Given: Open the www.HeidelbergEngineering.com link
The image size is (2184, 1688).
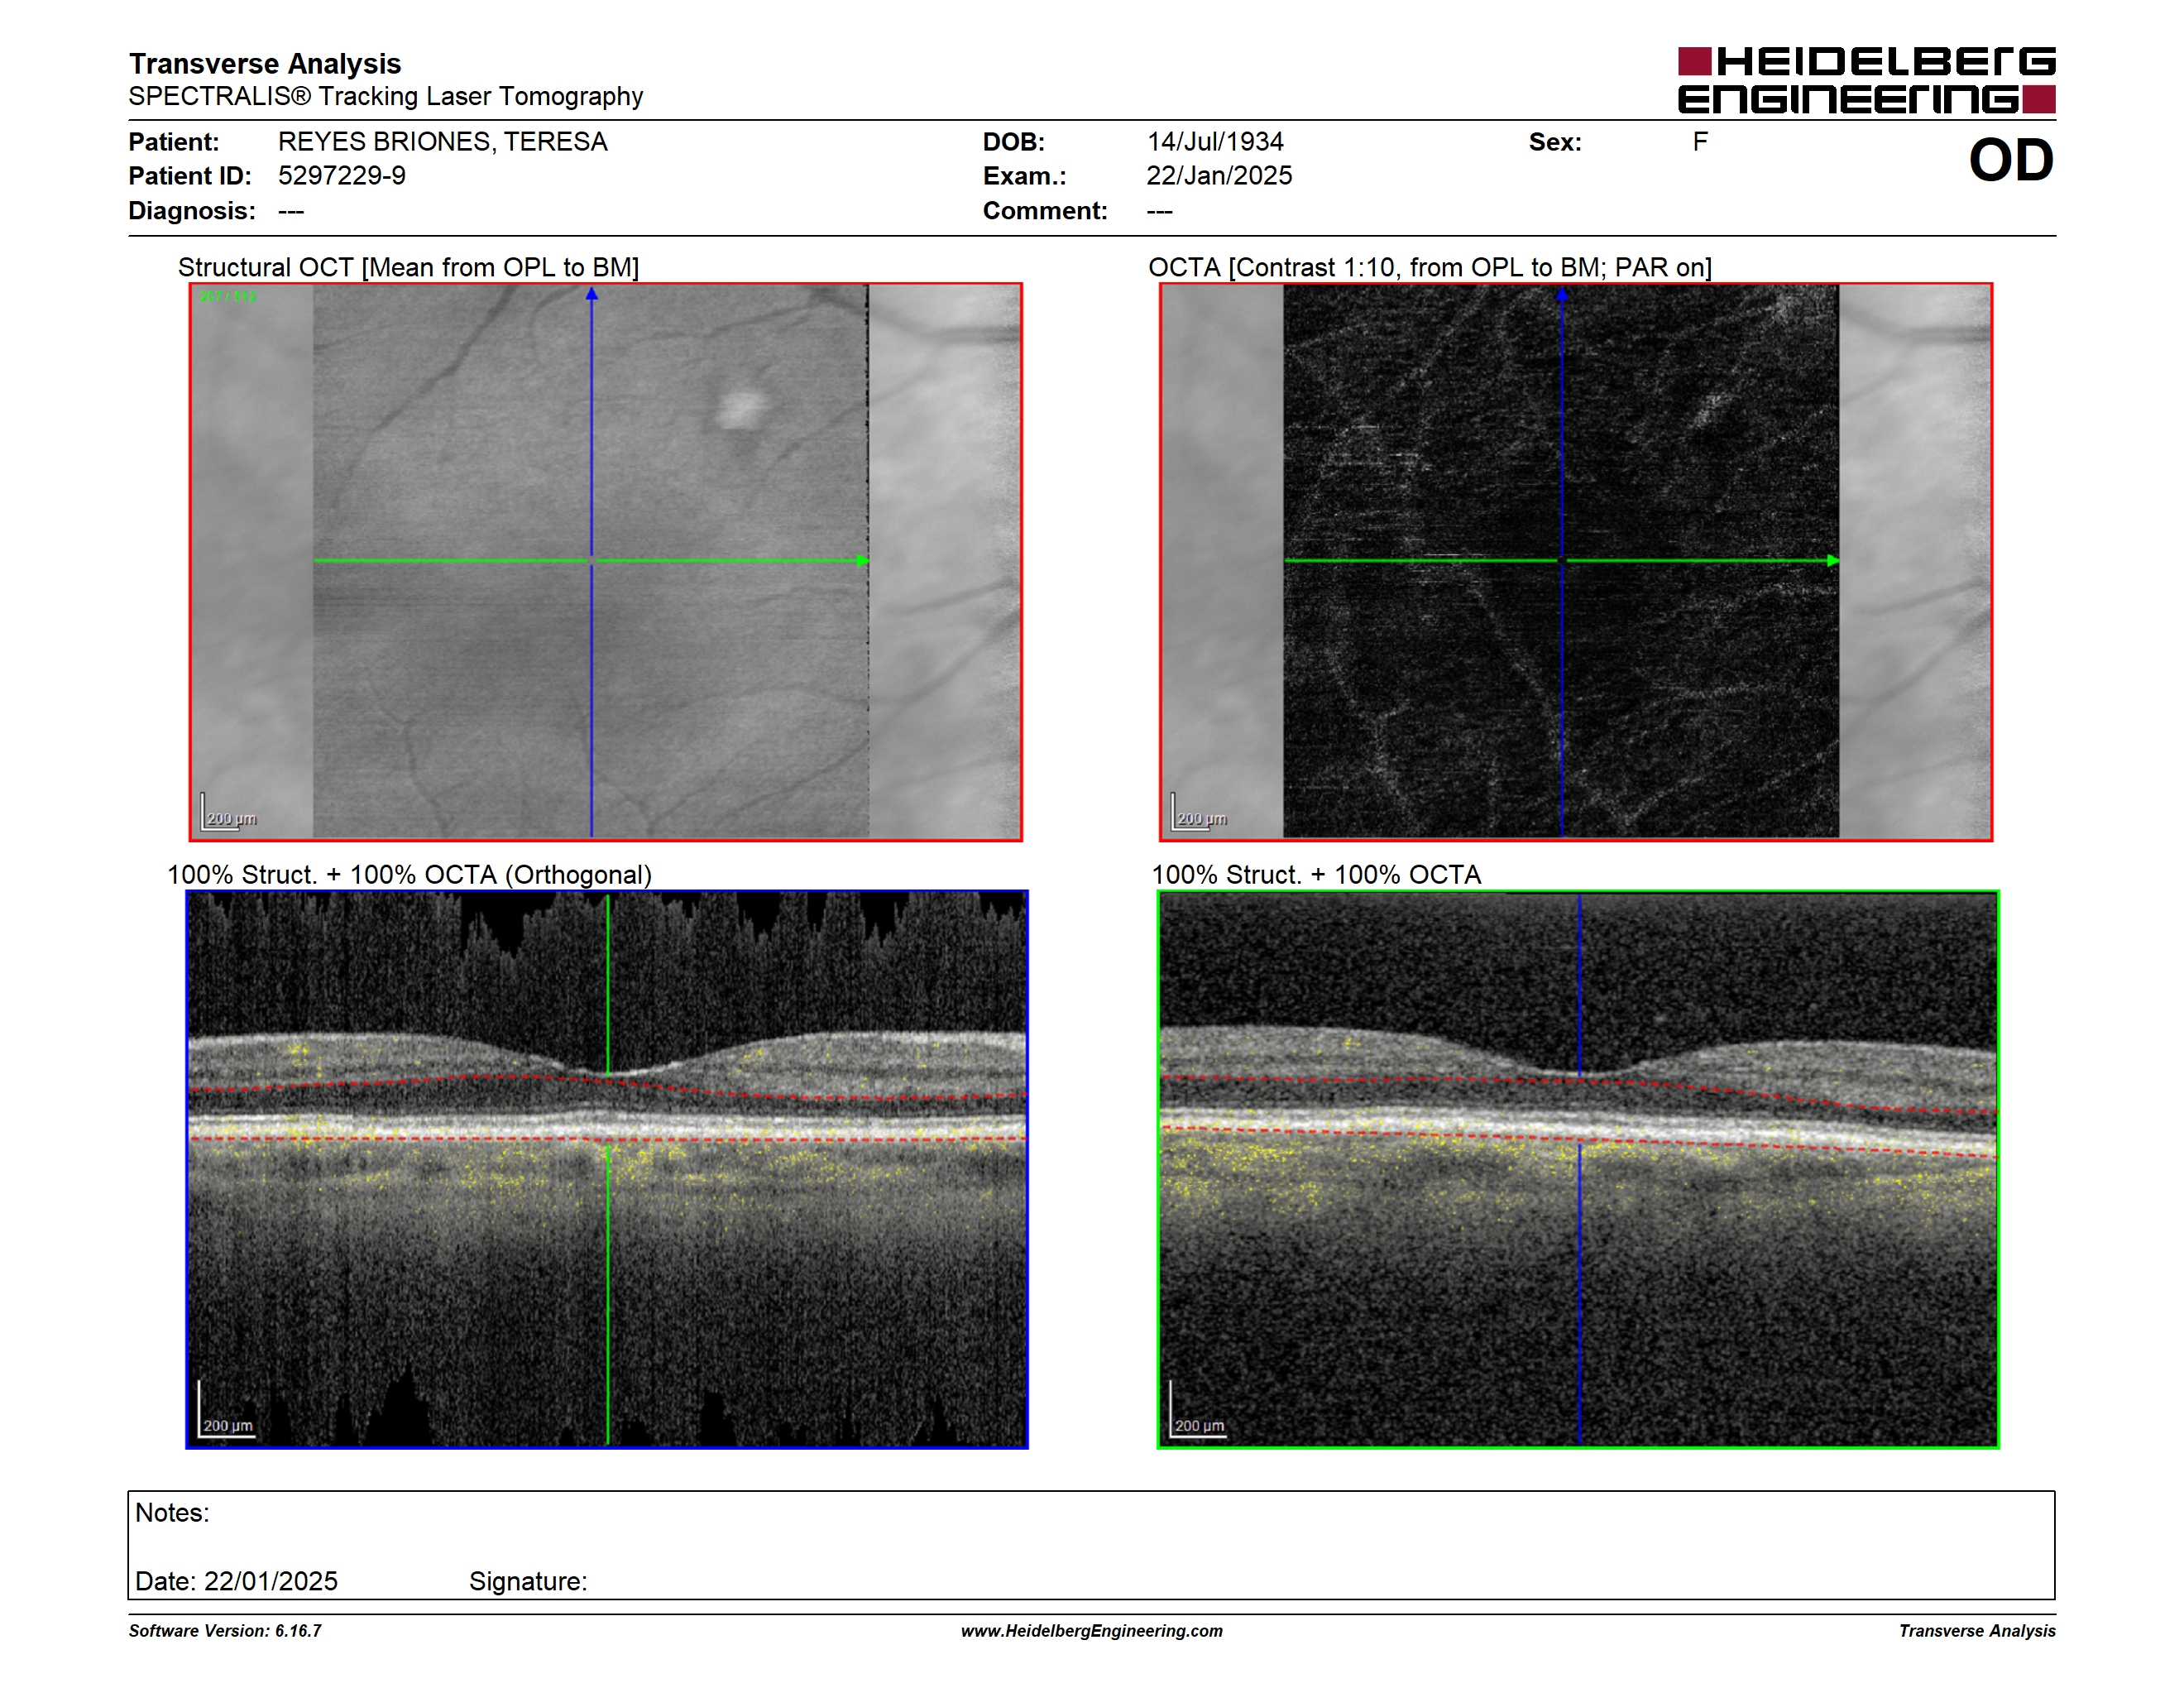Looking at the screenshot, I should (x=1092, y=1631).
